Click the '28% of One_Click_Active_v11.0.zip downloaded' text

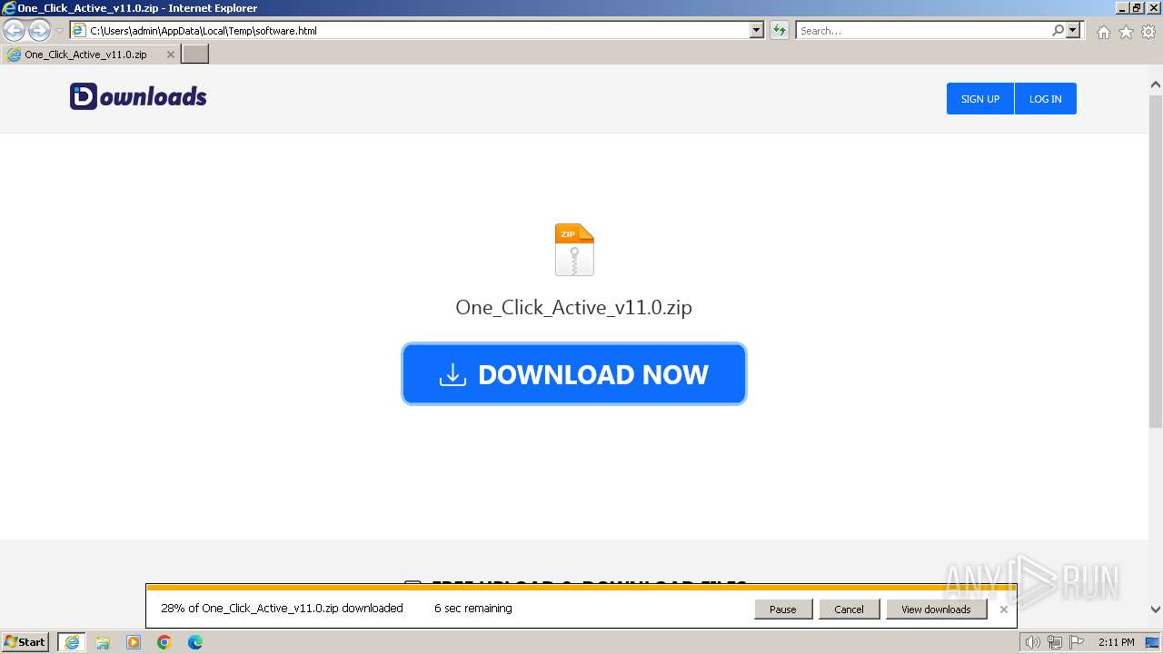tap(282, 609)
